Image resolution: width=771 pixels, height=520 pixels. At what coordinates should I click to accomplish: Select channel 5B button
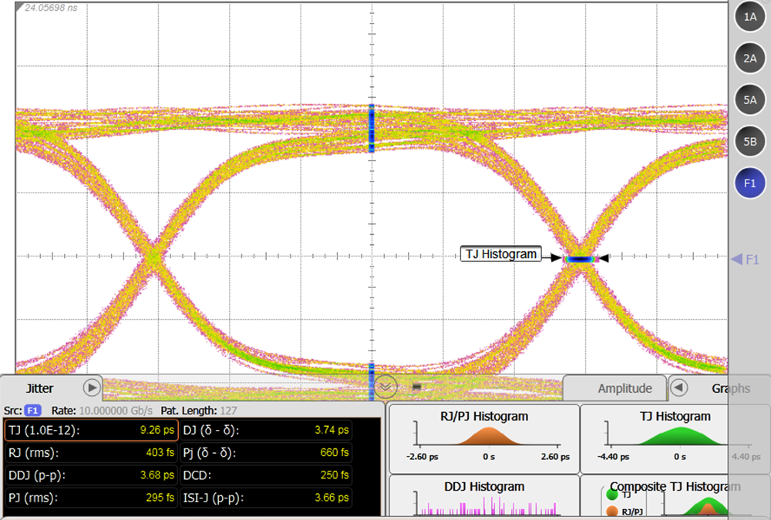point(749,141)
